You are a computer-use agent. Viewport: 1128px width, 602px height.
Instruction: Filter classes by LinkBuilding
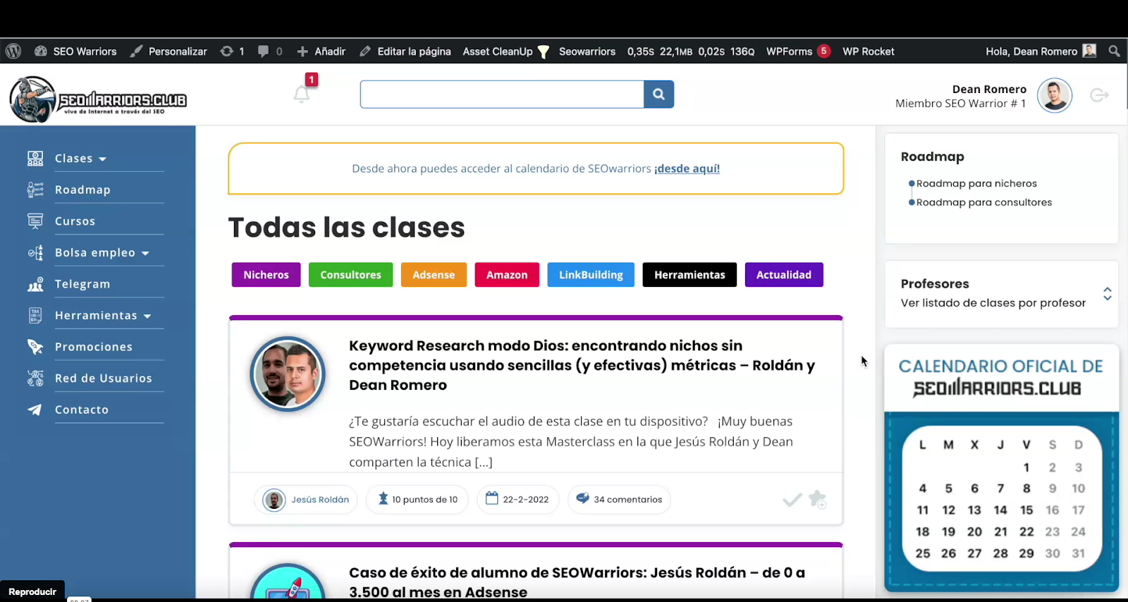(591, 275)
